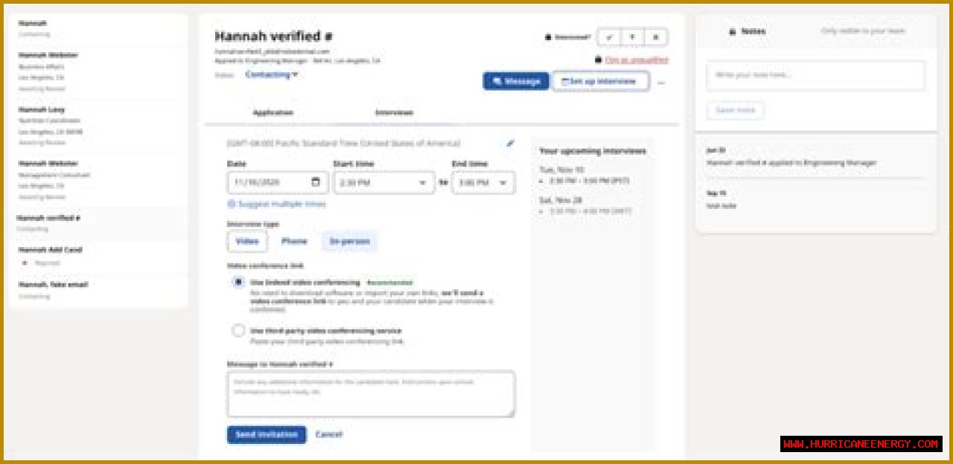Click the Cancel link
Viewport: 953px width, 464px height.
(329, 434)
